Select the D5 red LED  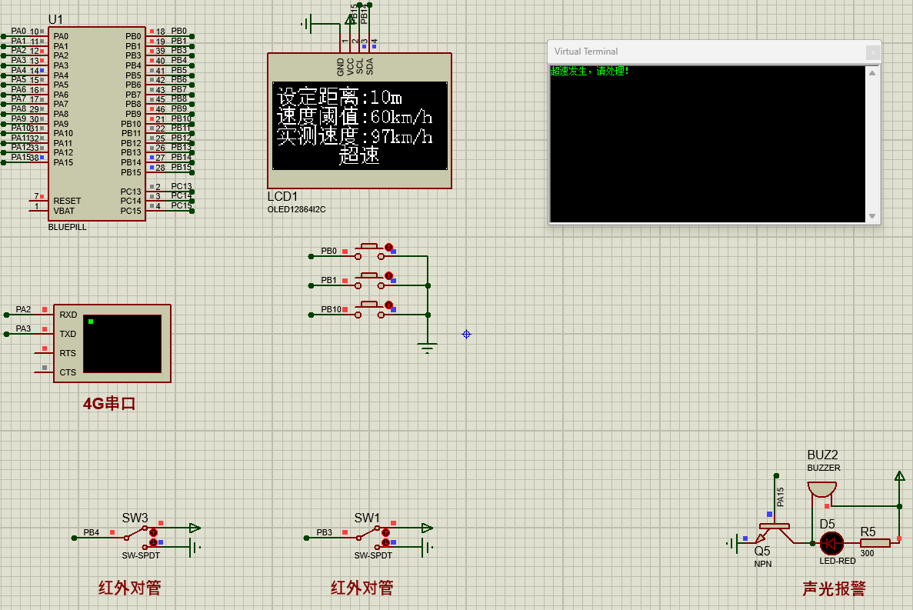(x=831, y=543)
